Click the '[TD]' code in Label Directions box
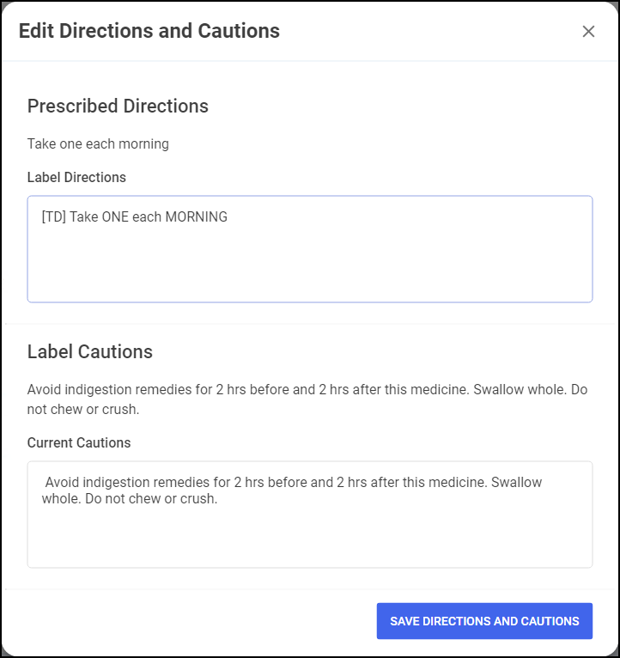Image resolution: width=620 pixels, height=658 pixels. click(53, 217)
